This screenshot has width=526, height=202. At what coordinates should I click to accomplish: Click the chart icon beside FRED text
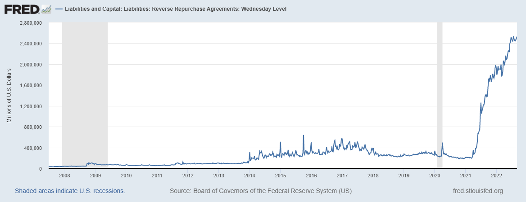tap(46, 9)
